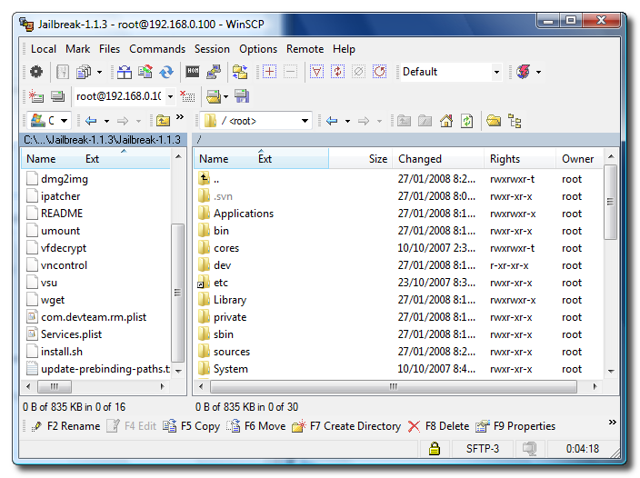Open terminal console icon in toolbar

(x=193, y=72)
